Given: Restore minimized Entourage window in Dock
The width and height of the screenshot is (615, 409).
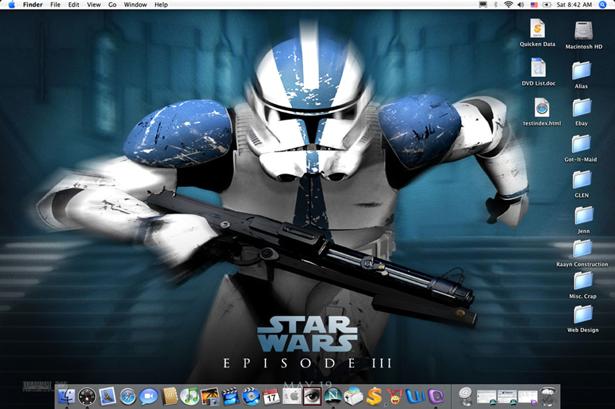Looking at the screenshot, I should coord(527,397).
